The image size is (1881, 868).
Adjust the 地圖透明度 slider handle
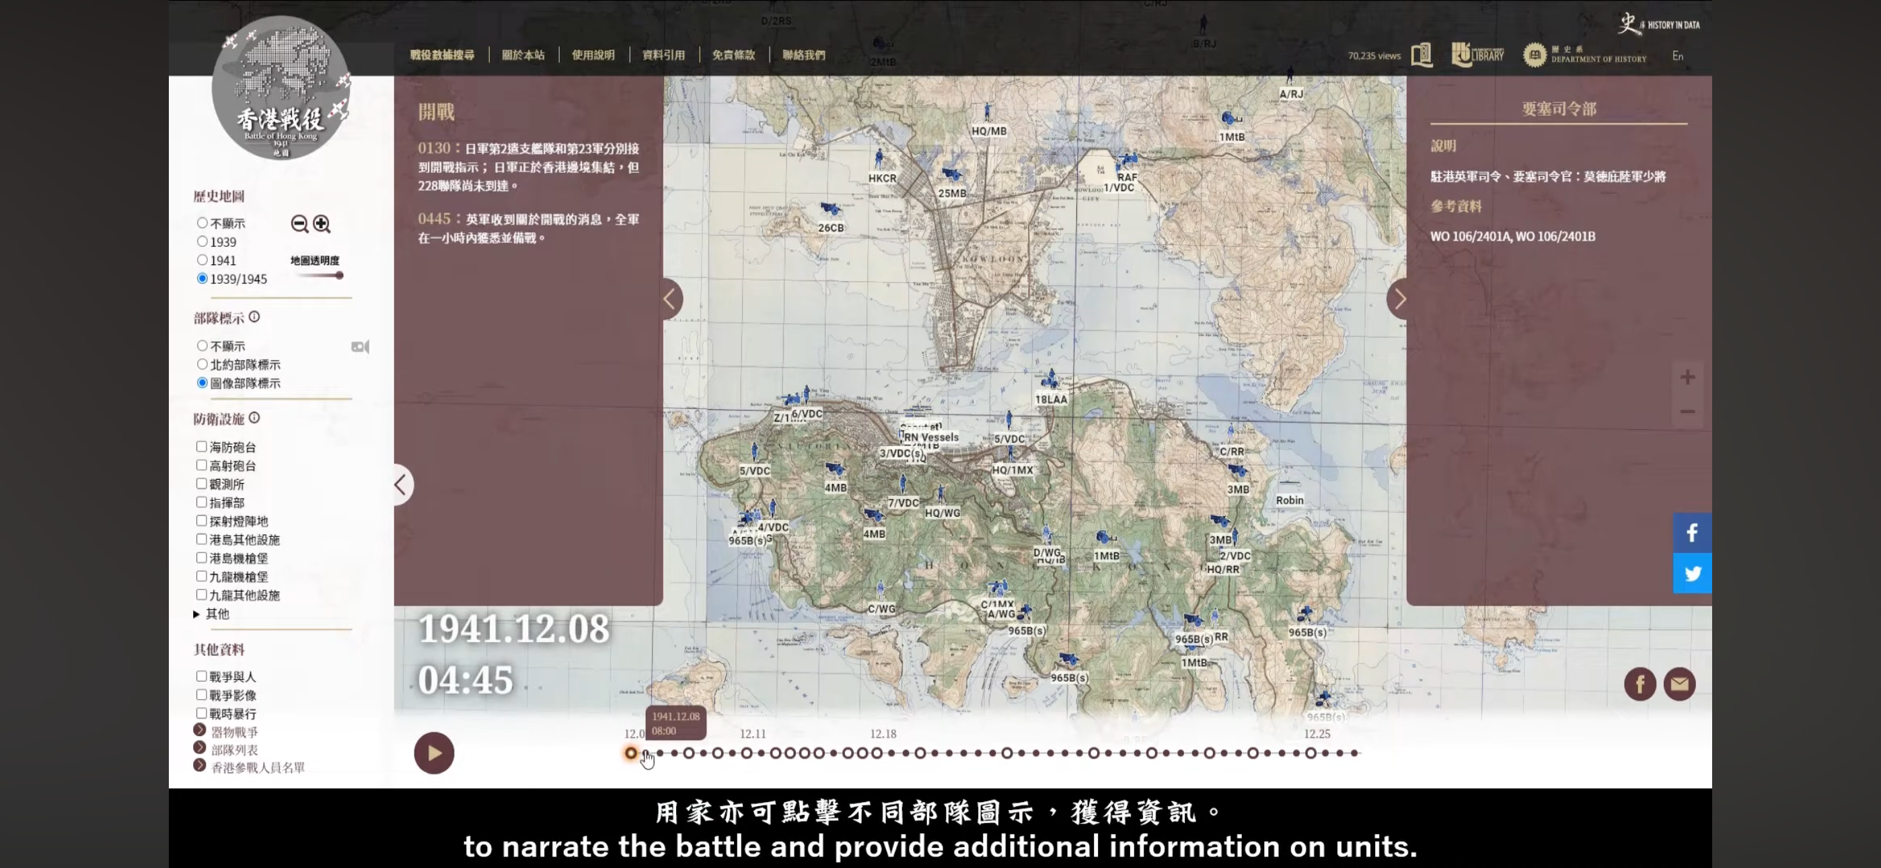pos(339,275)
